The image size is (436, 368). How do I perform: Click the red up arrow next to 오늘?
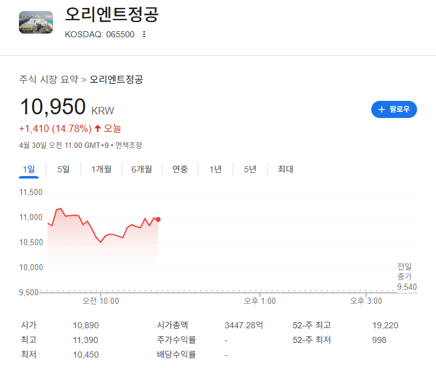97,128
